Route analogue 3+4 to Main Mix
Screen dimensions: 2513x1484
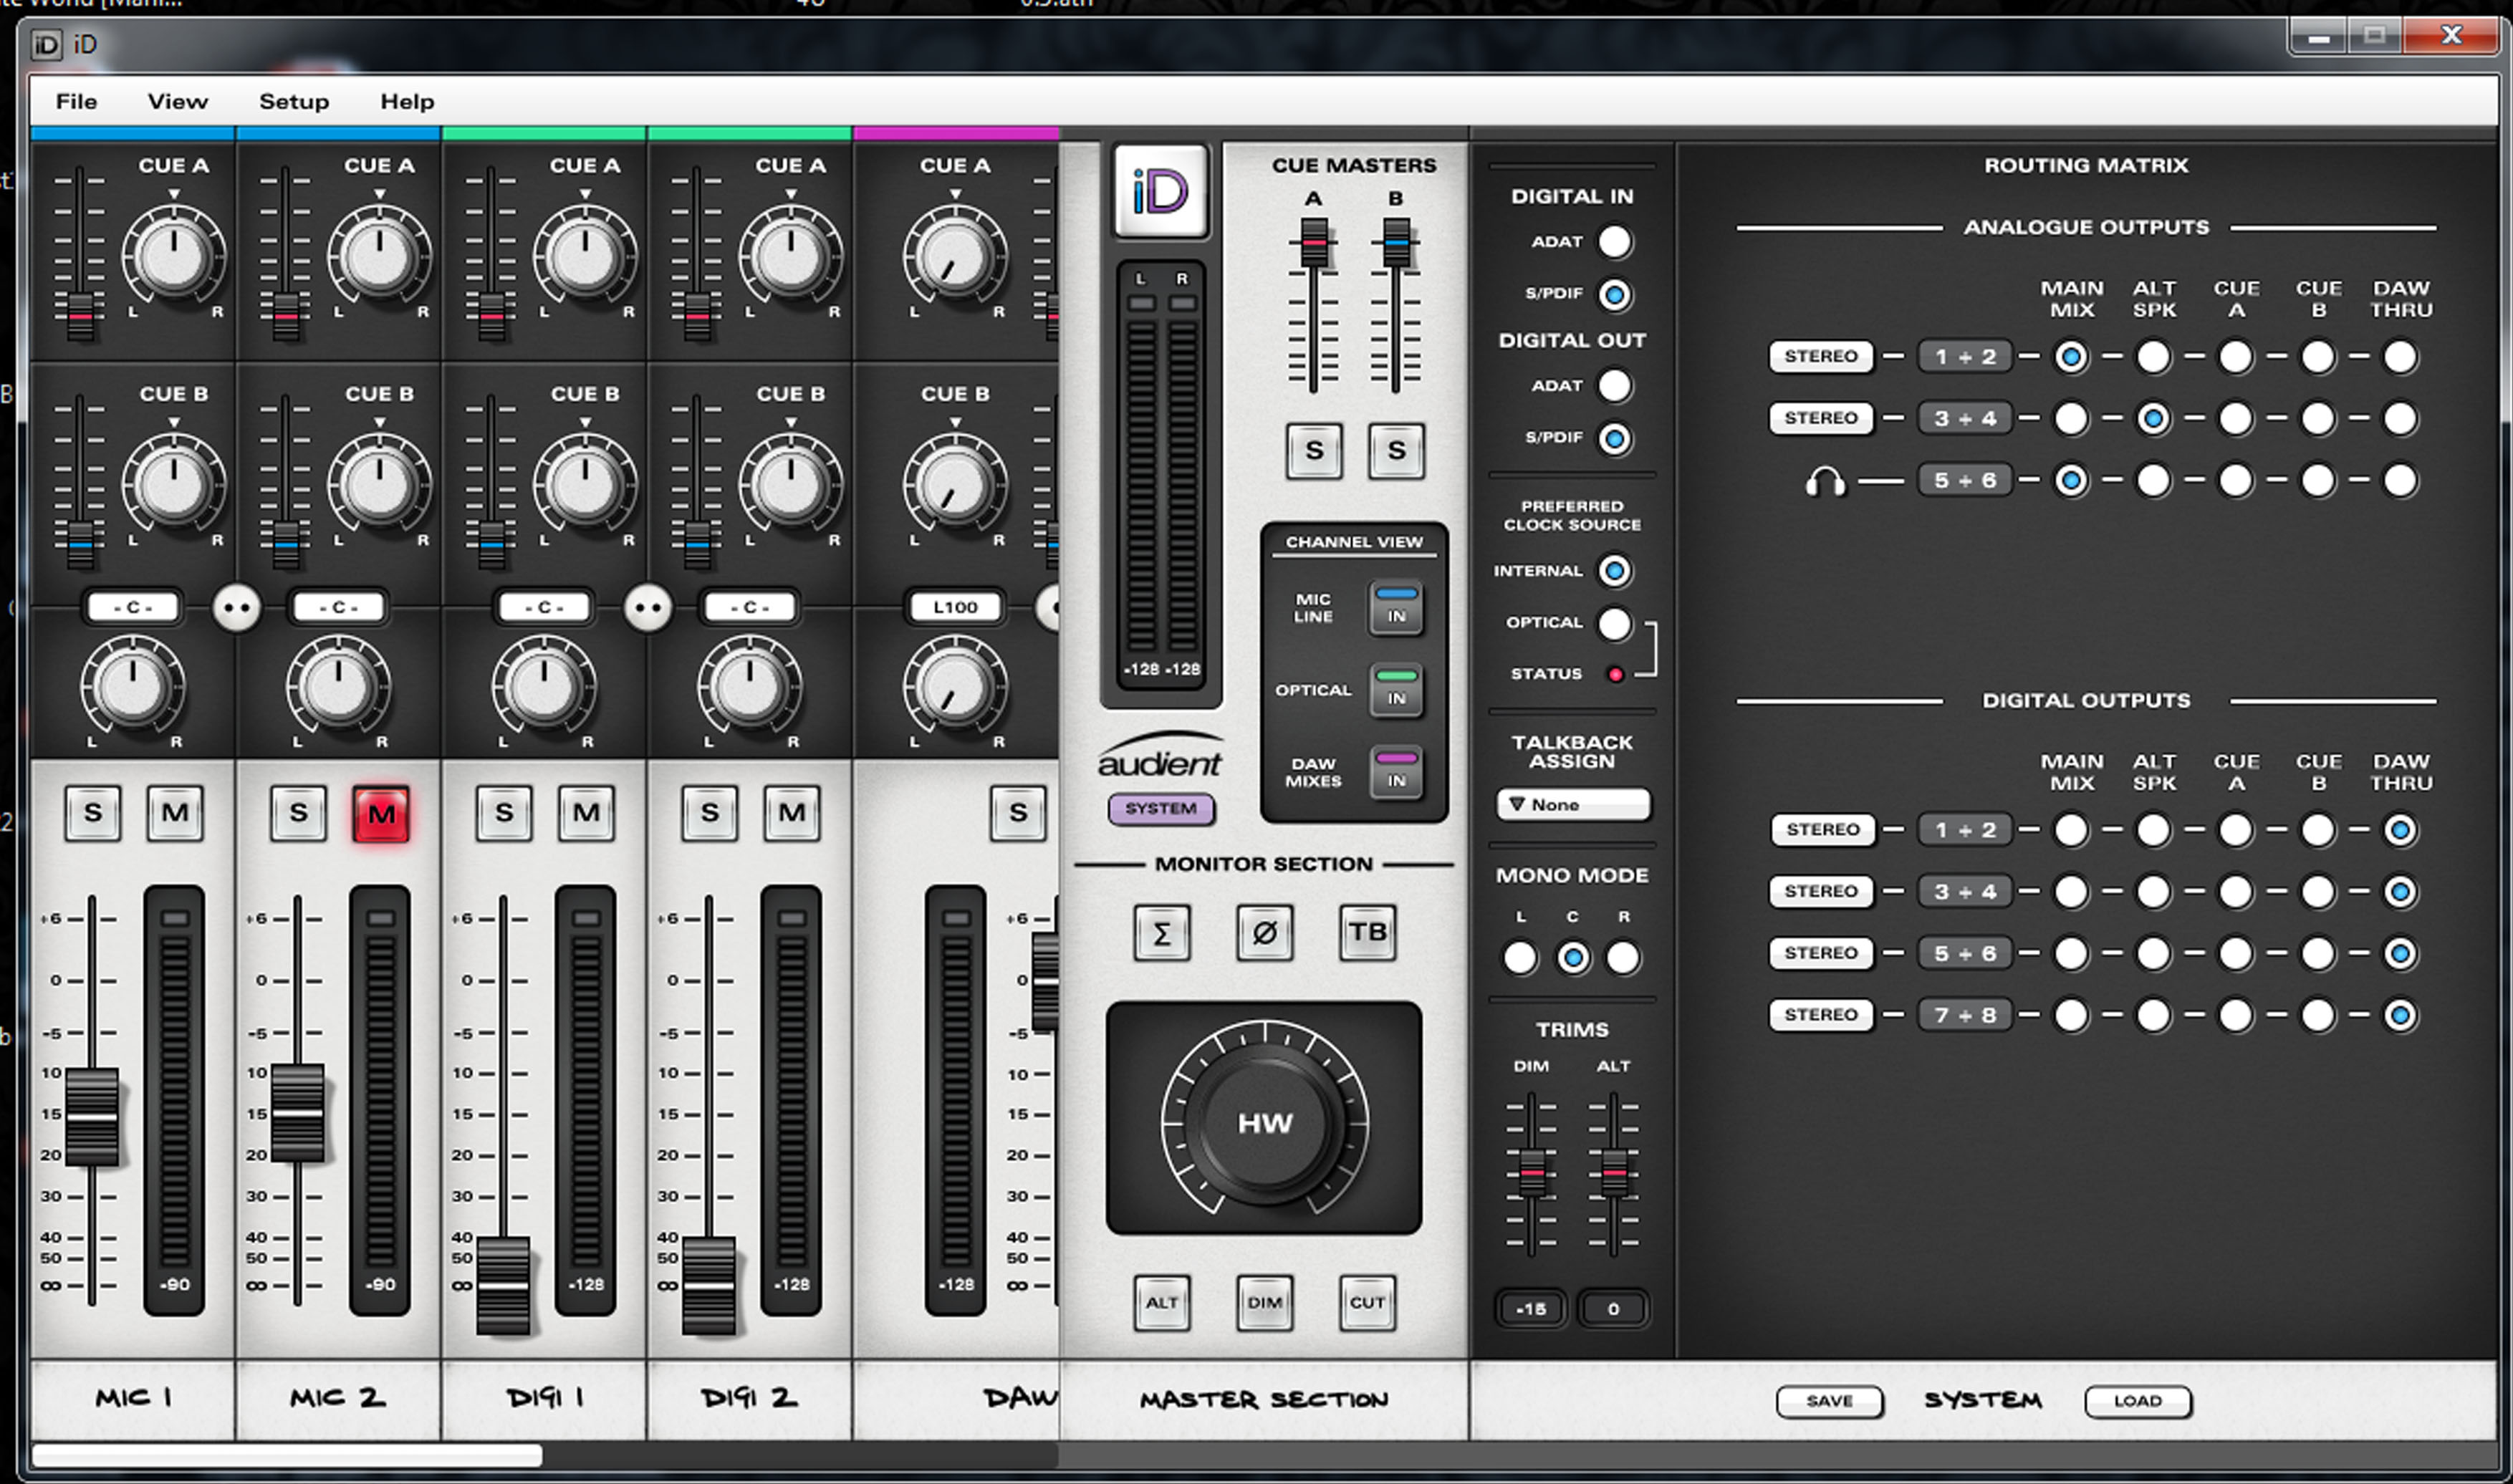pos(2071,419)
